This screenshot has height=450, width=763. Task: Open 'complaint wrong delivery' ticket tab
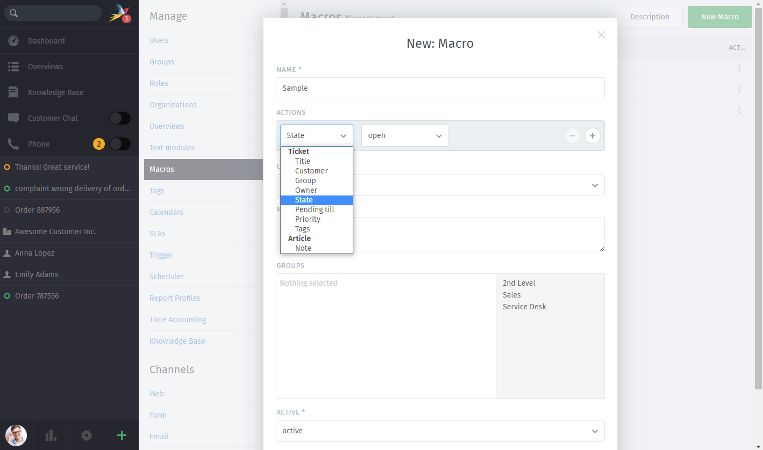click(69, 188)
